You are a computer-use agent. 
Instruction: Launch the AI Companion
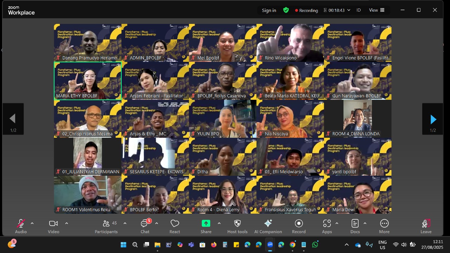tap(268, 226)
